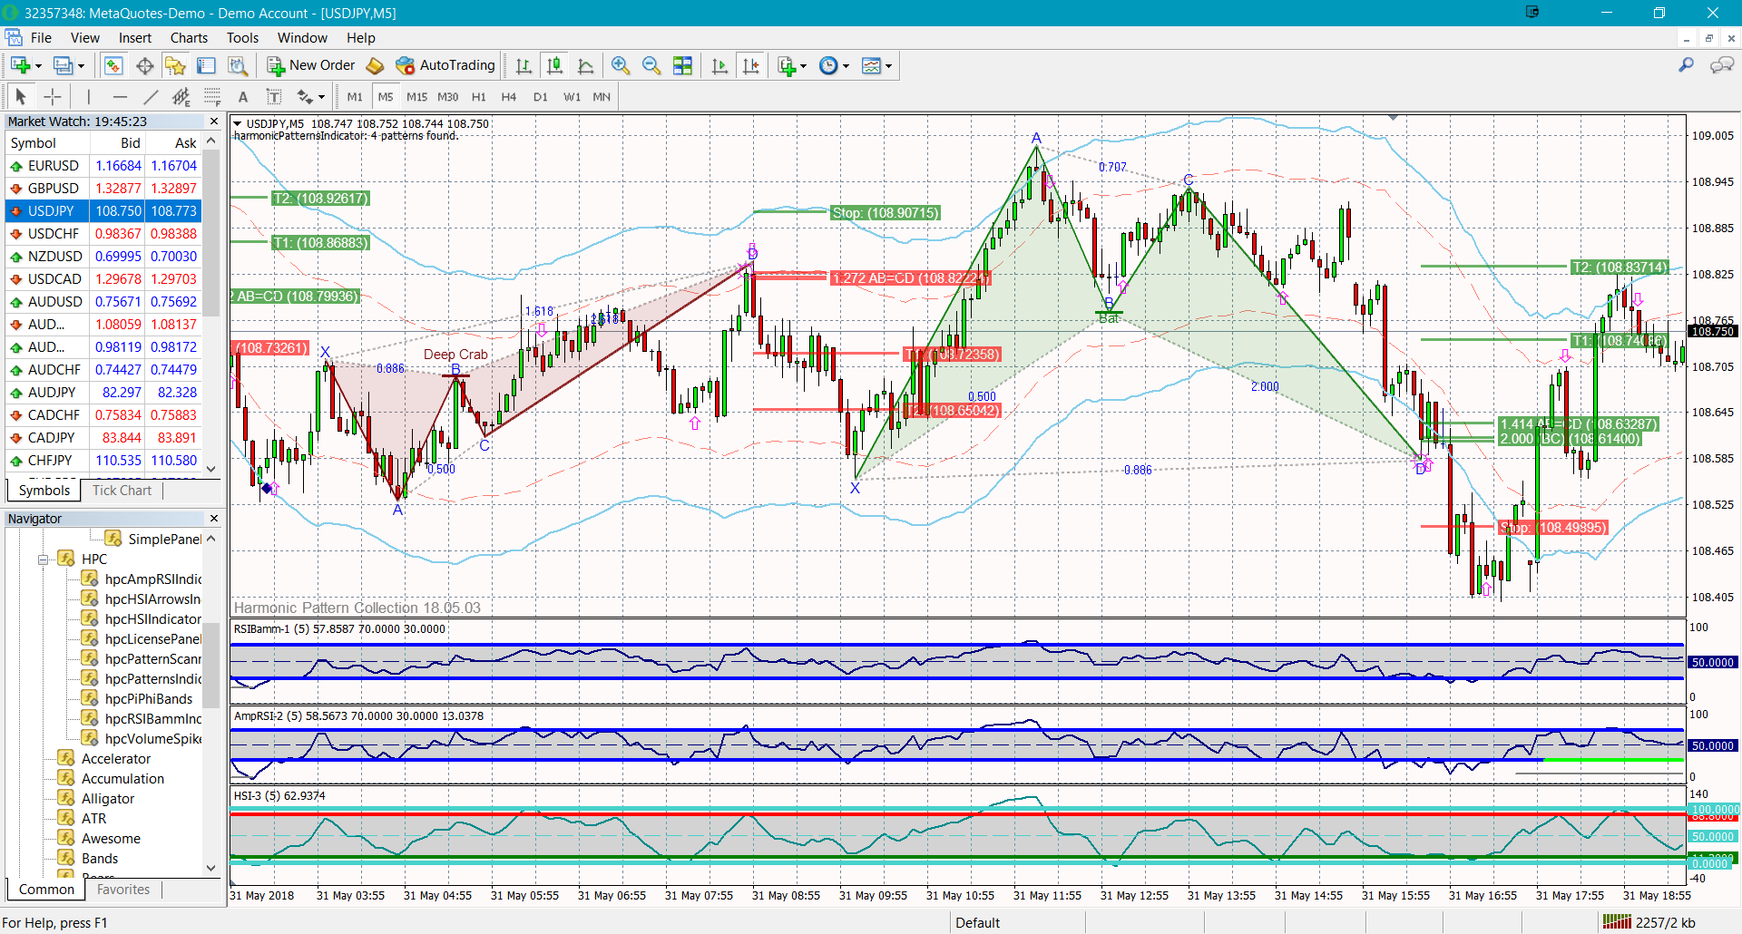Zoom out on the chart

click(651, 65)
